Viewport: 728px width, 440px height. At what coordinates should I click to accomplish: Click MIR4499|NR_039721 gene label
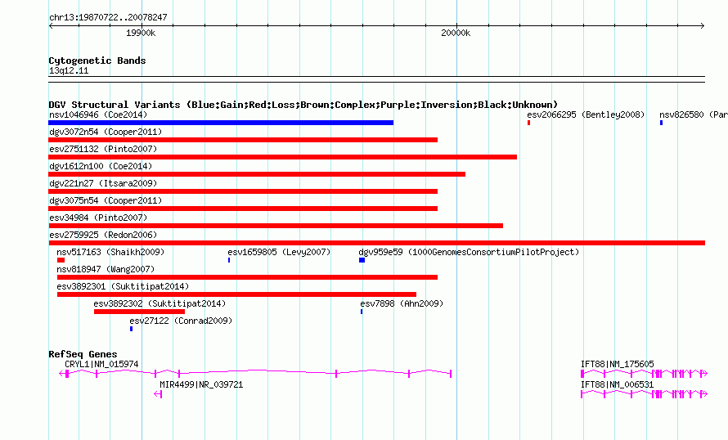201,384
